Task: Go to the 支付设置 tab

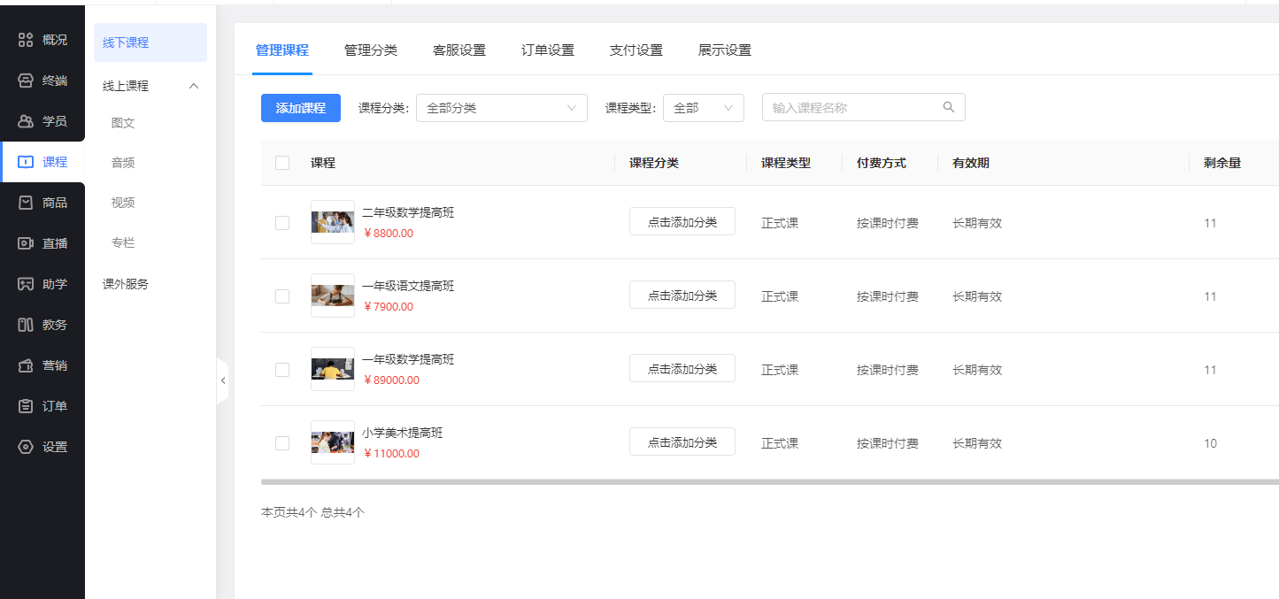Action: point(636,50)
